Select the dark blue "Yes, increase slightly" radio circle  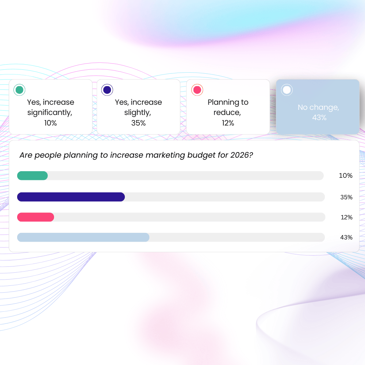(107, 90)
